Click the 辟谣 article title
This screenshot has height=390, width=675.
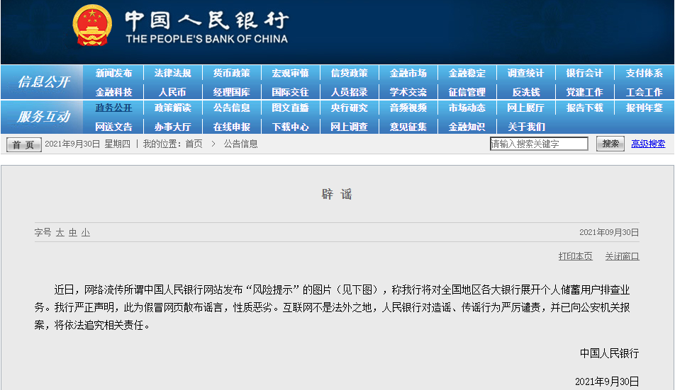pyautogui.click(x=337, y=194)
